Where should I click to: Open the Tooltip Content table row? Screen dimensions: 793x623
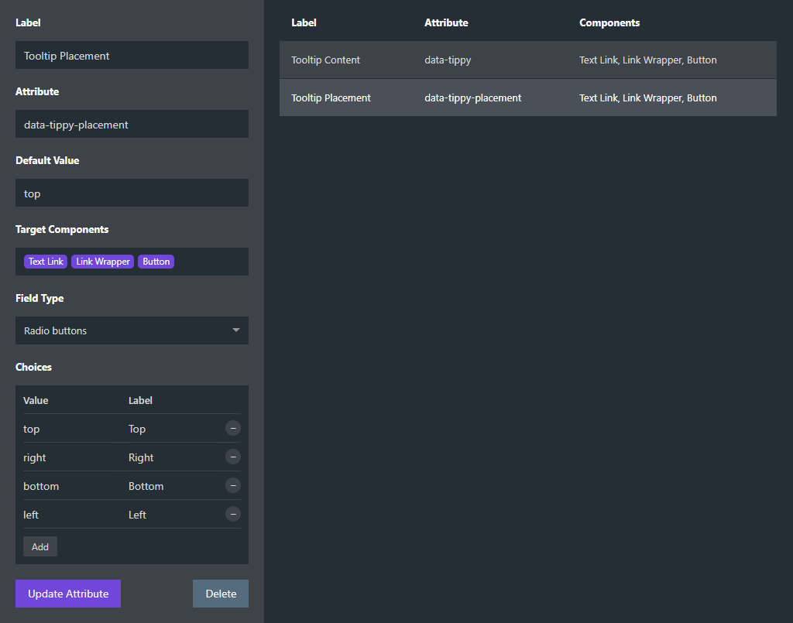(x=528, y=60)
